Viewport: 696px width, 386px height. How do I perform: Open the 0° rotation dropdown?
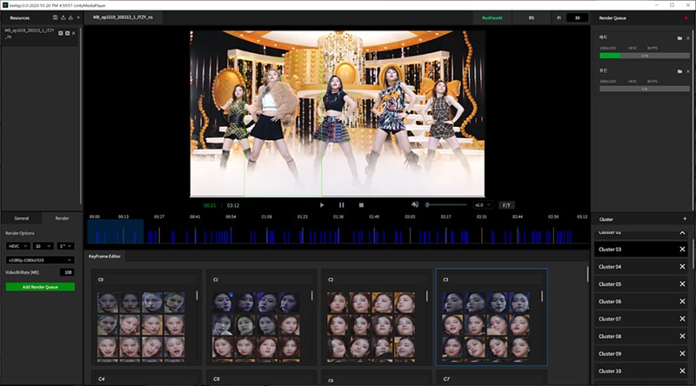pyautogui.click(x=66, y=246)
